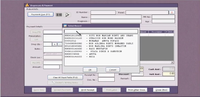200x97 pixels.
Task: Click the ID Number input field
Action: pos(103,13)
